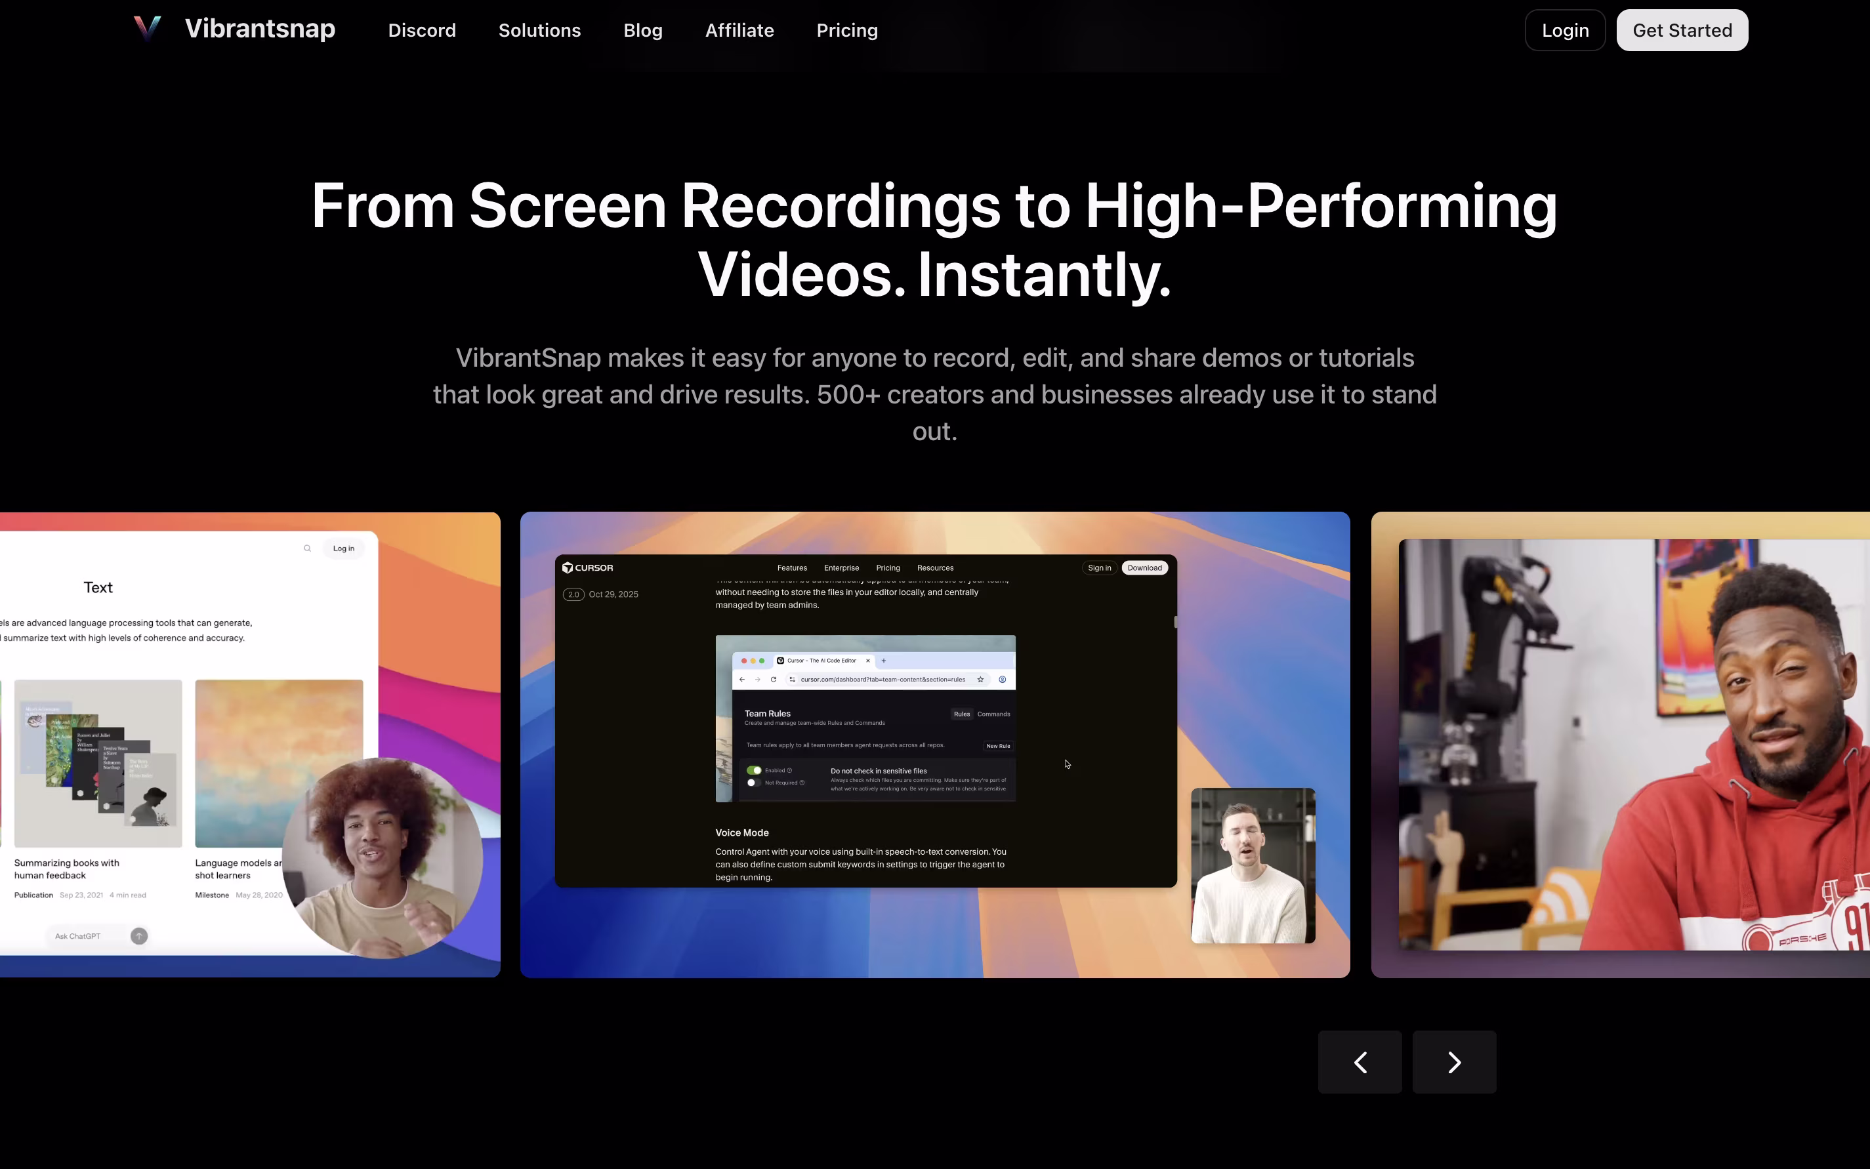
Task: Open the Pricing page from navbar
Action: click(x=847, y=30)
